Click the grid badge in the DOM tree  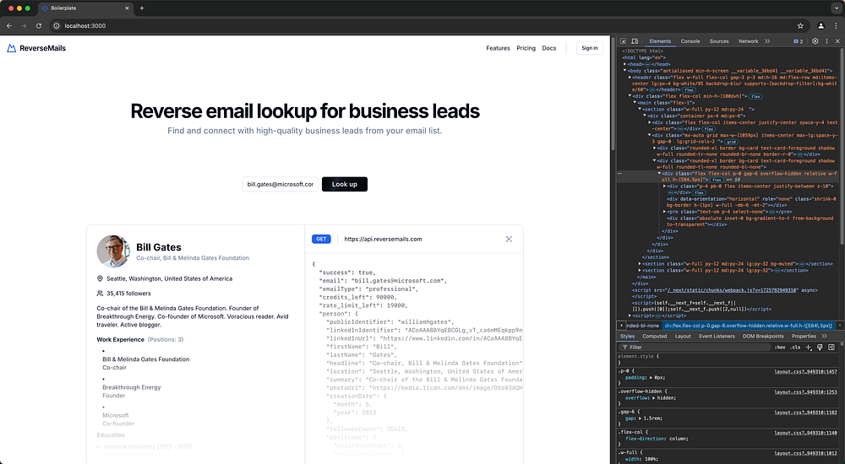point(731,142)
